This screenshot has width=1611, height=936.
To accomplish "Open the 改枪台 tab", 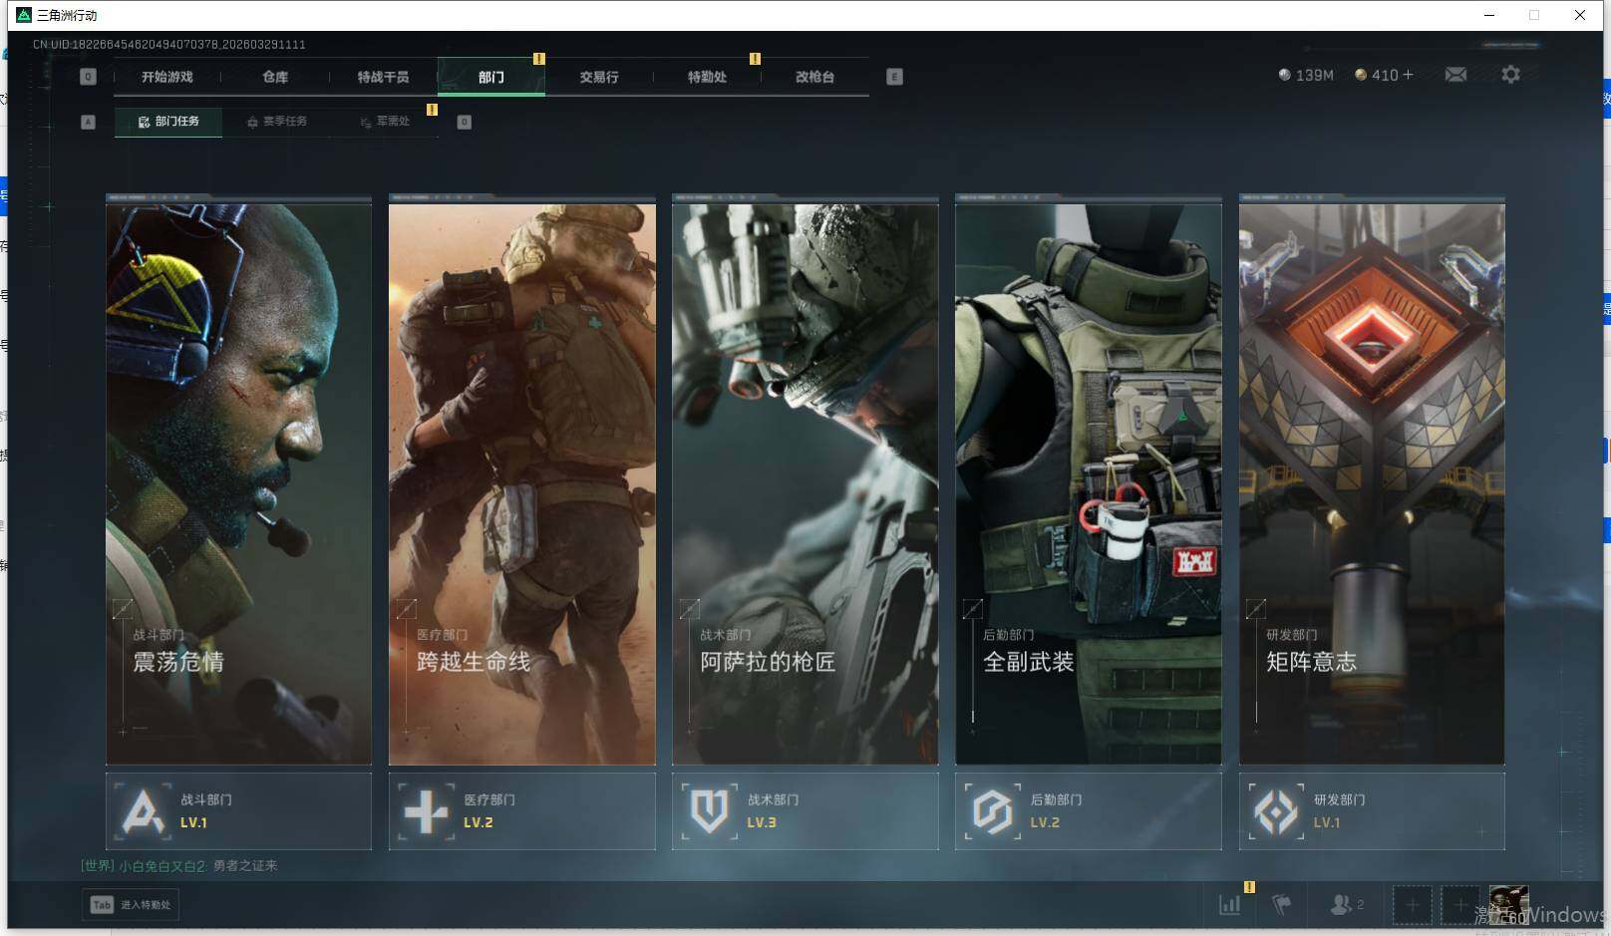I will (814, 77).
